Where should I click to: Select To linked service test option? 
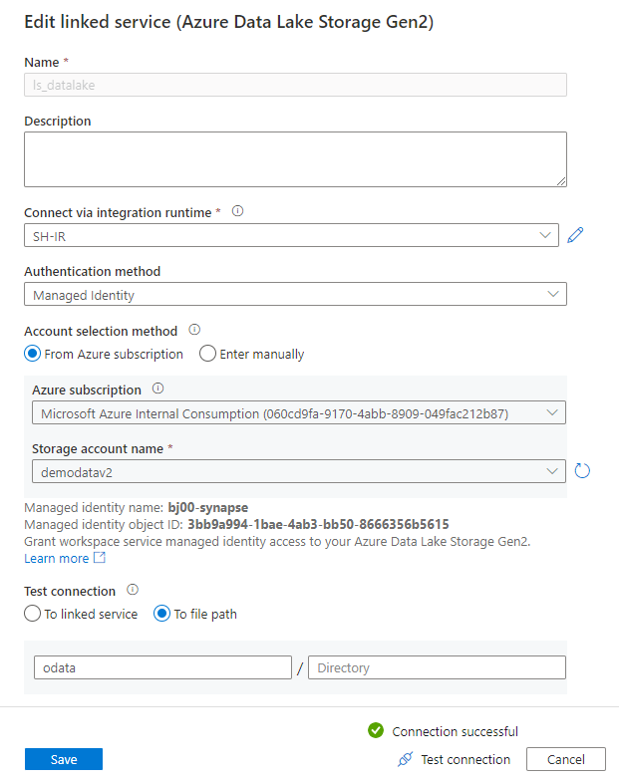click(x=33, y=614)
